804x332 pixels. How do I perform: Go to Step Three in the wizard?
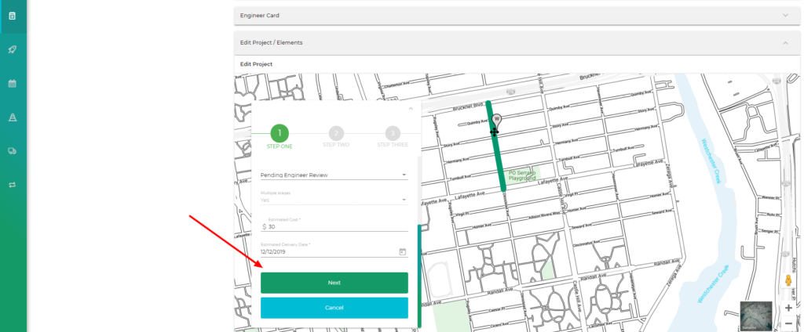pyautogui.click(x=392, y=135)
